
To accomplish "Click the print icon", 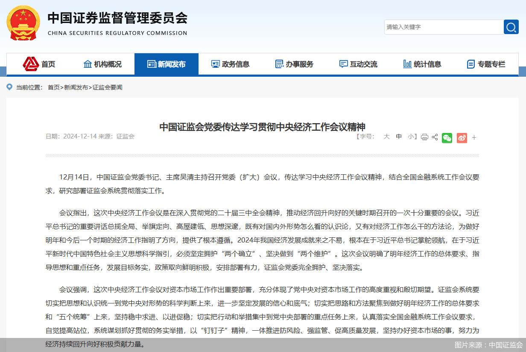I will (424, 137).
